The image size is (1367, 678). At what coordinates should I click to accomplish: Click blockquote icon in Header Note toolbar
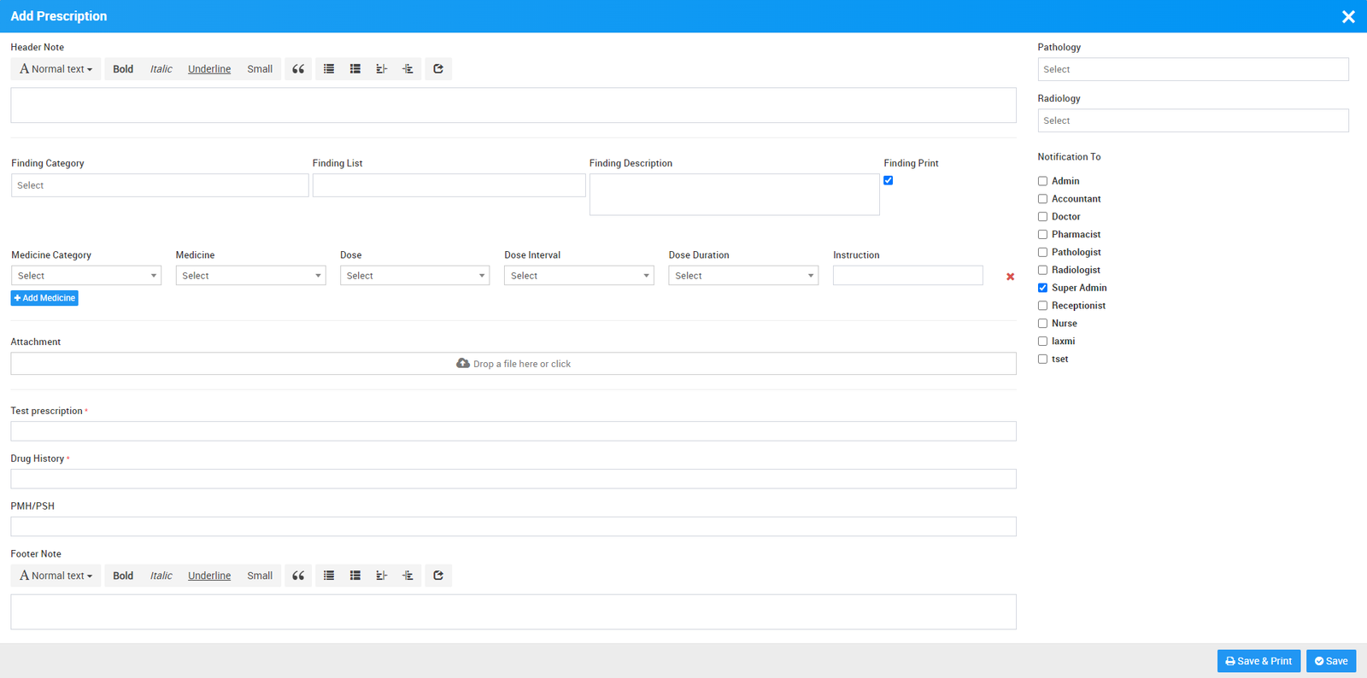click(298, 69)
